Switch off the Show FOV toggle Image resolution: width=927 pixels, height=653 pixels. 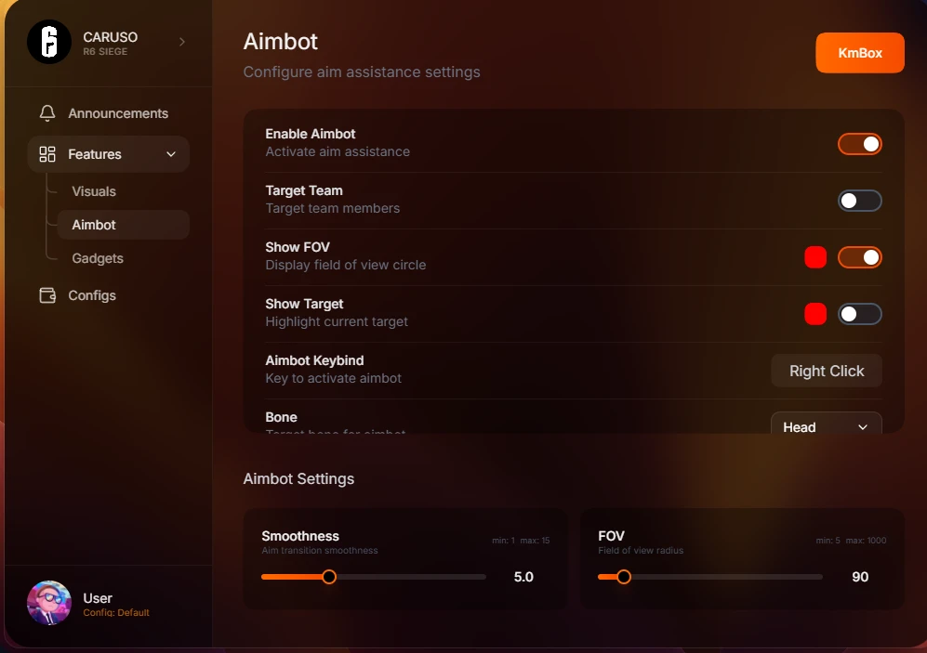(860, 257)
